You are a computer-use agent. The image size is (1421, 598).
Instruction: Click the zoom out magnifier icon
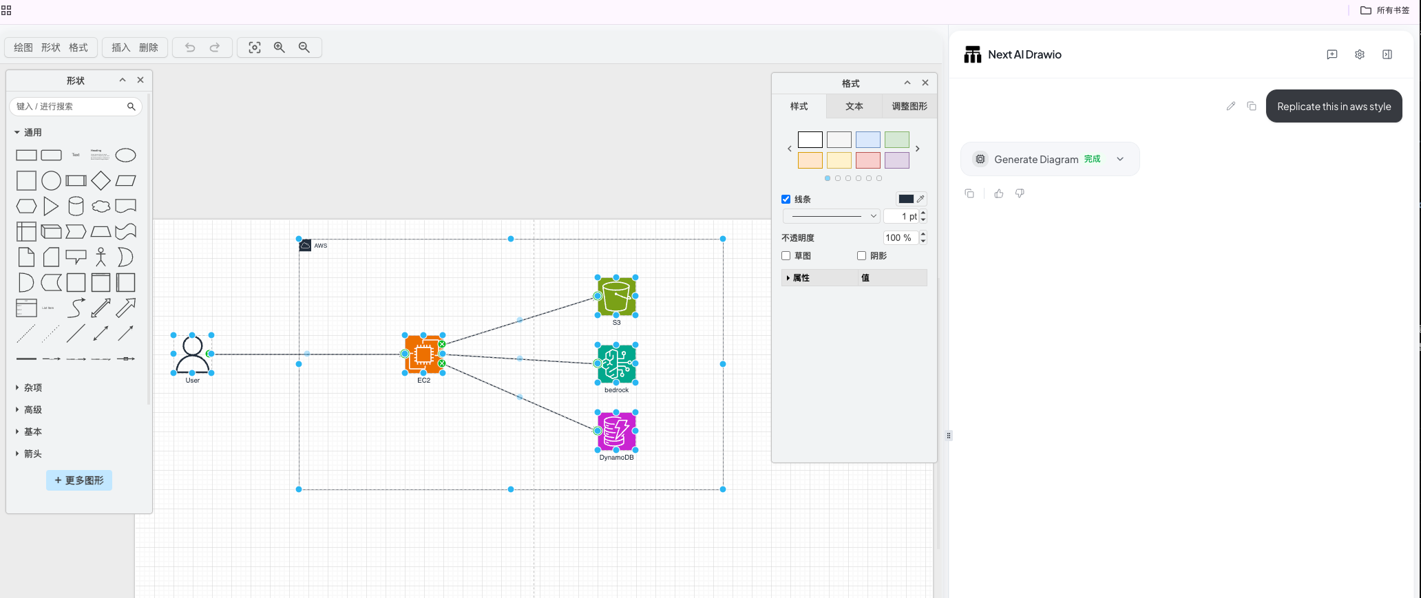[x=304, y=47]
